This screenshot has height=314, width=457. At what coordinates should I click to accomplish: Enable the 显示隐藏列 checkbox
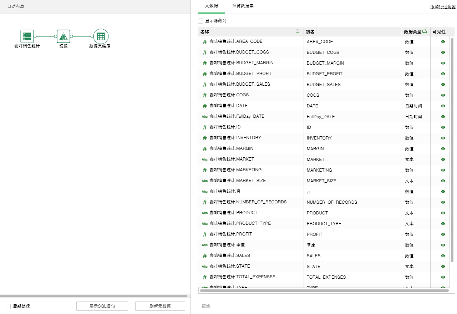pos(200,21)
